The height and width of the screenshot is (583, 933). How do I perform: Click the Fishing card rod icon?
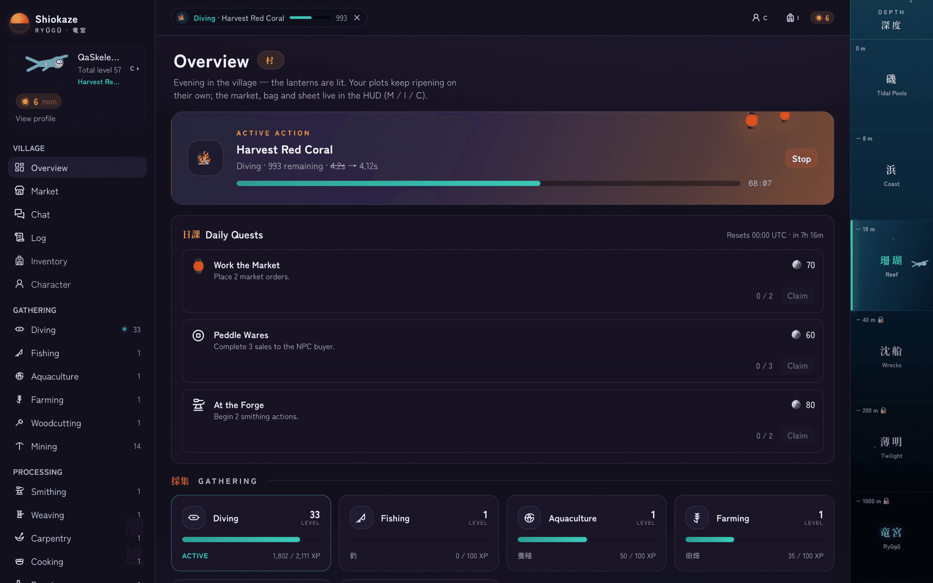tap(361, 518)
